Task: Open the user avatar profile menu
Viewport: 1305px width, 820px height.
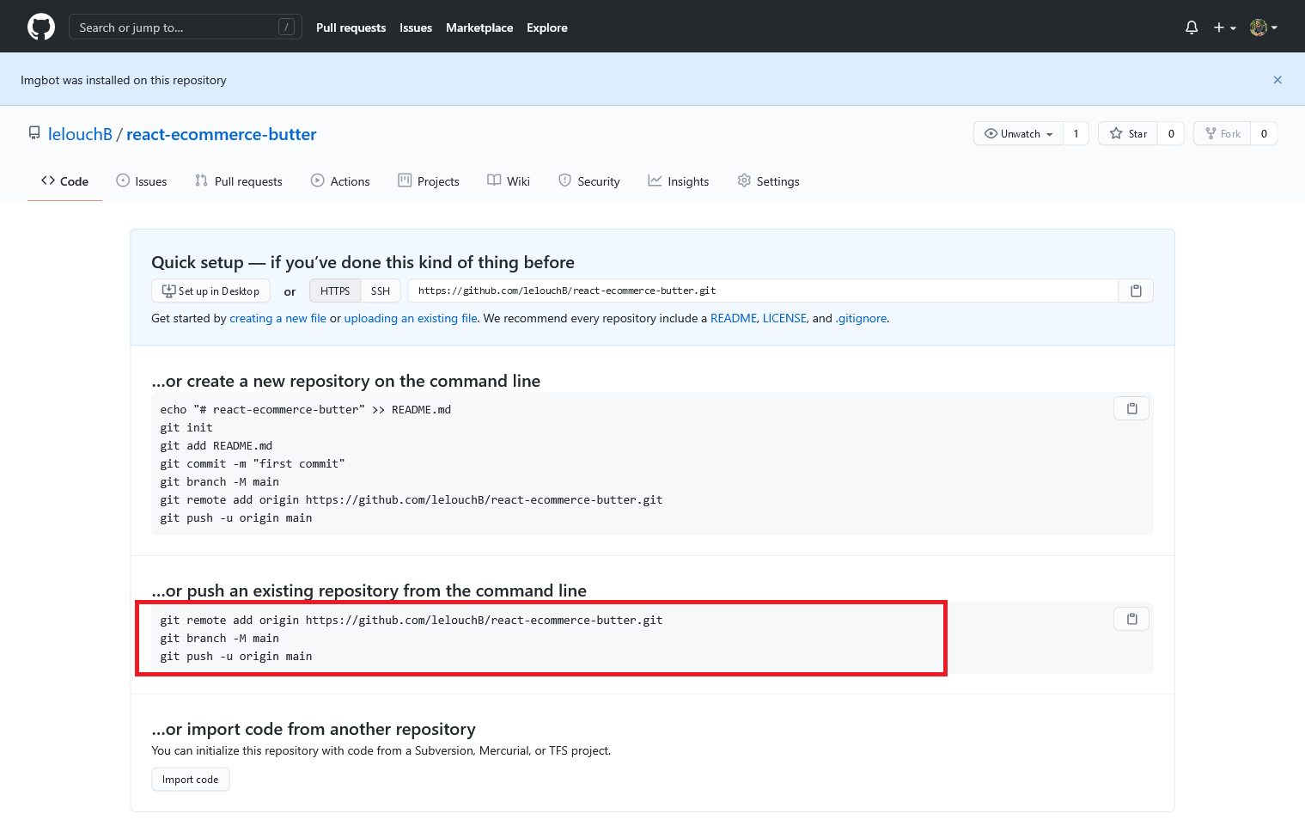Action: pyautogui.click(x=1264, y=28)
